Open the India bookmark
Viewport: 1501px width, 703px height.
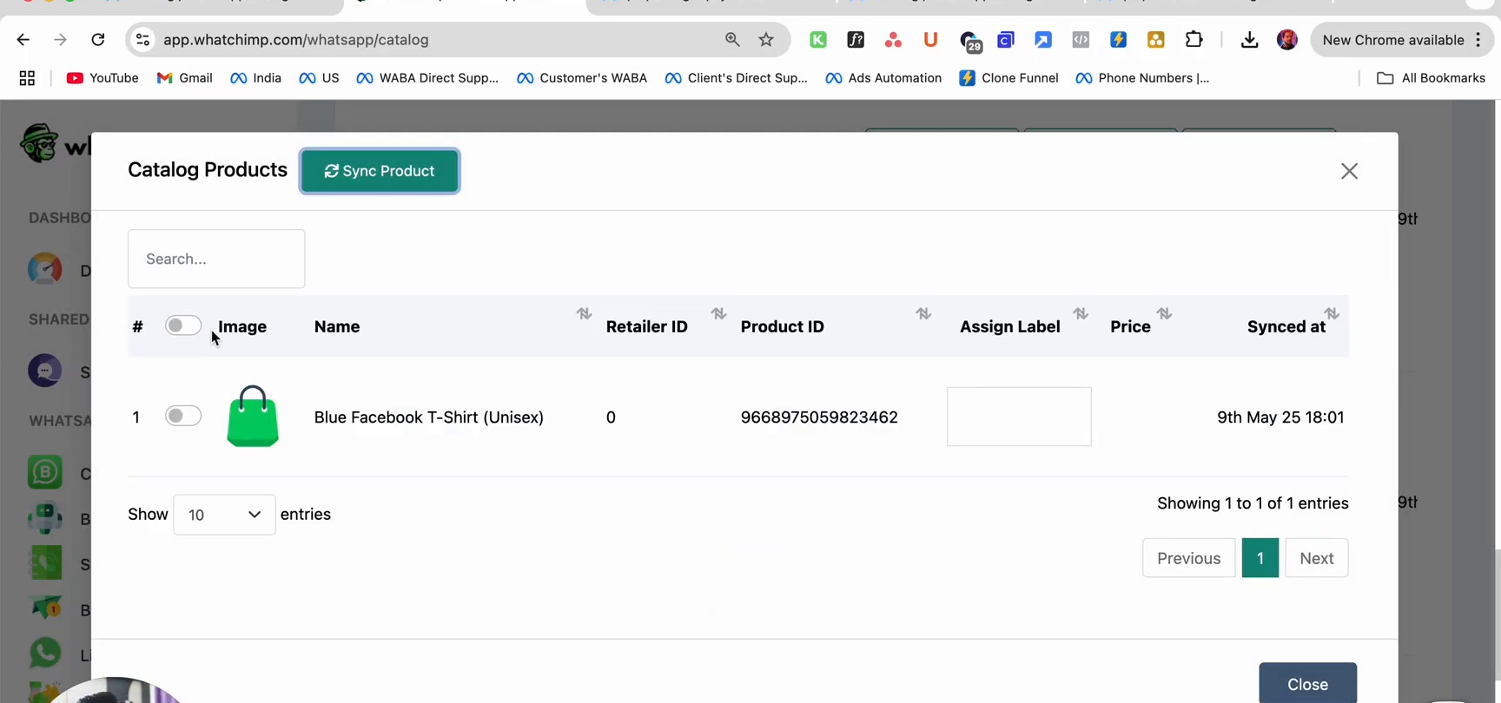(x=255, y=78)
